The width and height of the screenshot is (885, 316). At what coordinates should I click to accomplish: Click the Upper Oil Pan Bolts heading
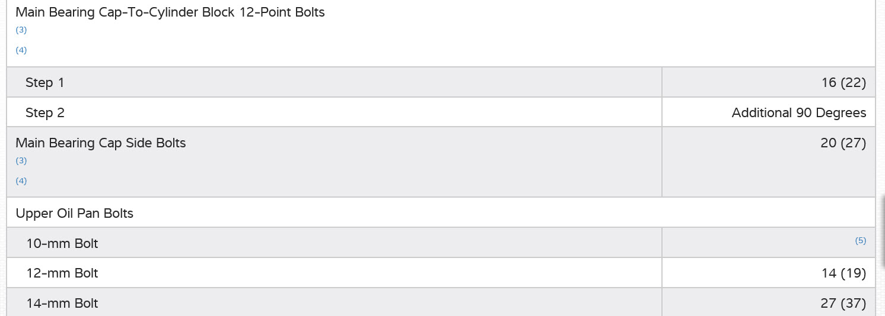click(x=75, y=214)
